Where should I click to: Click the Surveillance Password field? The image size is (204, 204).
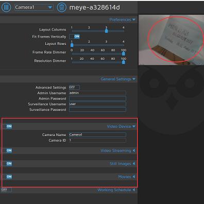97,110
